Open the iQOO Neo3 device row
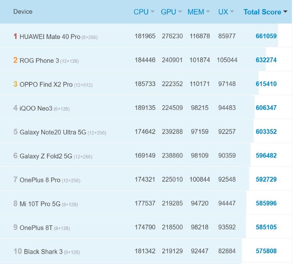This screenshot has width=294, height=264. click(36, 108)
